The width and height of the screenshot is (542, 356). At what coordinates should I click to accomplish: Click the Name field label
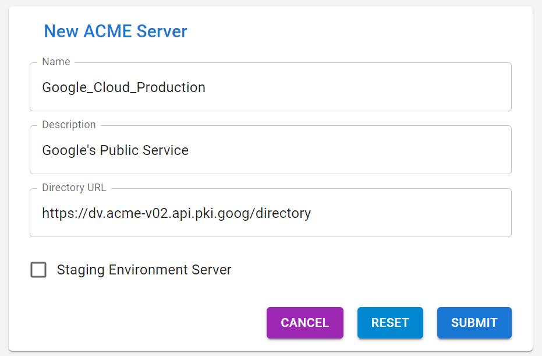click(x=56, y=61)
